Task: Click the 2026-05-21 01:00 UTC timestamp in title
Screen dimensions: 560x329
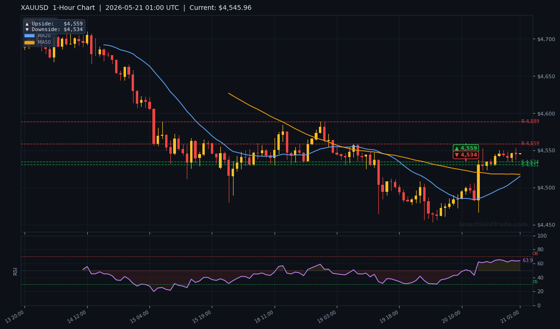Action: click(x=142, y=8)
